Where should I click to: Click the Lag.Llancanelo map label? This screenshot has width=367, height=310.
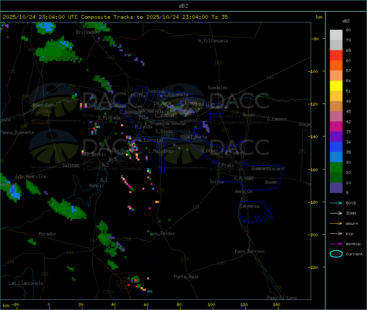(26, 283)
